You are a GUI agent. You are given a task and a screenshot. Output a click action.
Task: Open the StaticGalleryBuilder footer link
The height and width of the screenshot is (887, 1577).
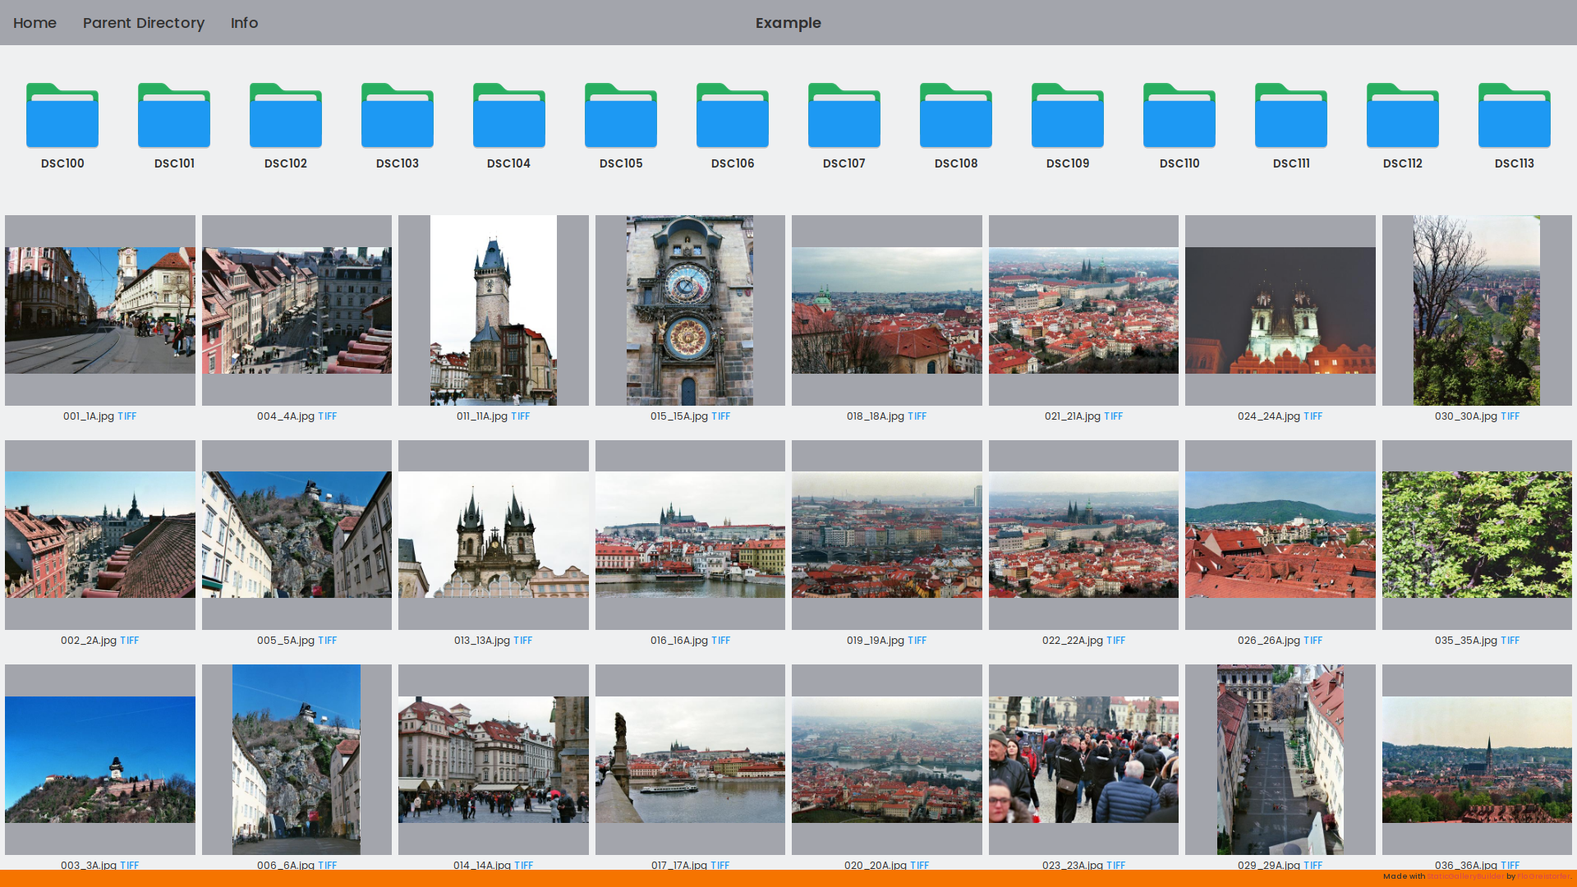coord(1464,876)
